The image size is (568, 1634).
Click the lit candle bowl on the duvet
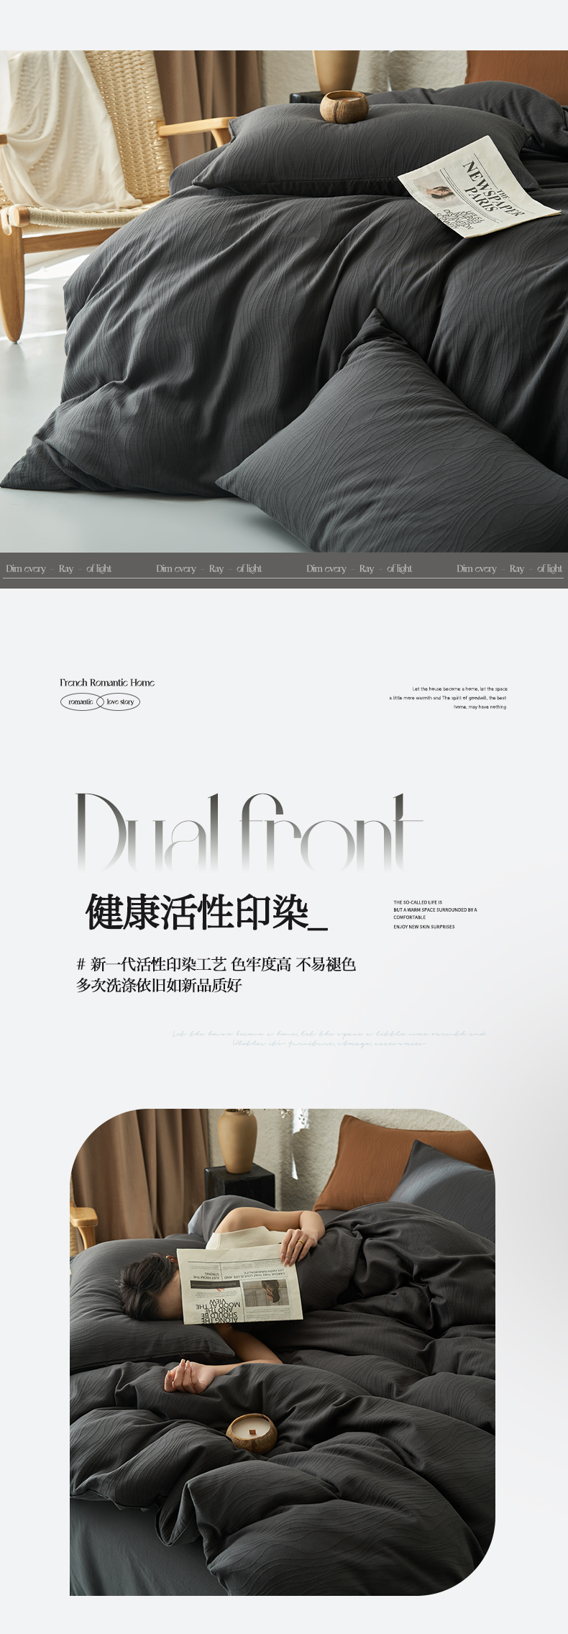point(252,1431)
